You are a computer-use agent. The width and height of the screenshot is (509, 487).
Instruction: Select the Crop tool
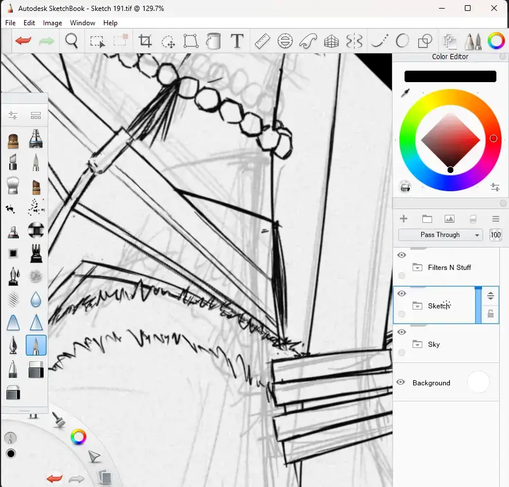(145, 41)
